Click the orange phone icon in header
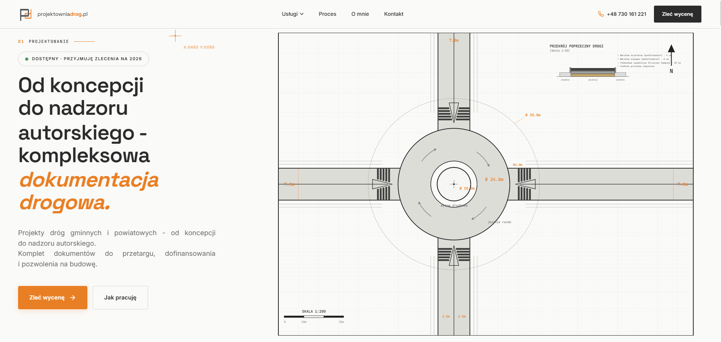721x342 pixels. point(600,14)
